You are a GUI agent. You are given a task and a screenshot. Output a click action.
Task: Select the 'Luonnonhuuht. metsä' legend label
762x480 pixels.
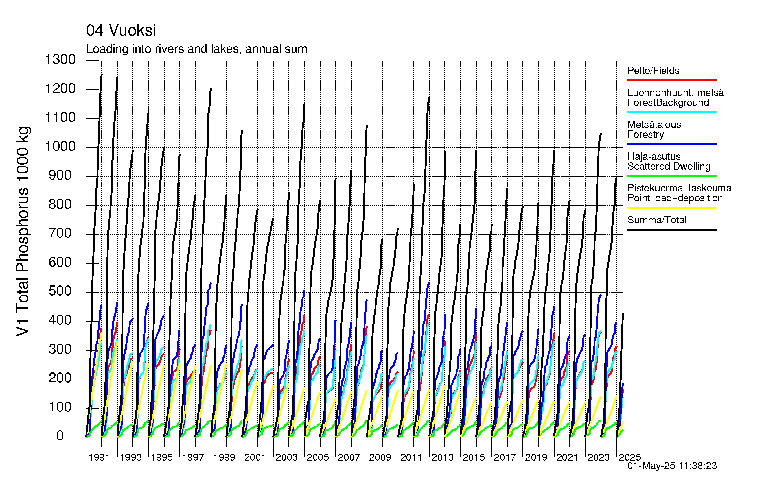pyautogui.click(x=676, y=93)
